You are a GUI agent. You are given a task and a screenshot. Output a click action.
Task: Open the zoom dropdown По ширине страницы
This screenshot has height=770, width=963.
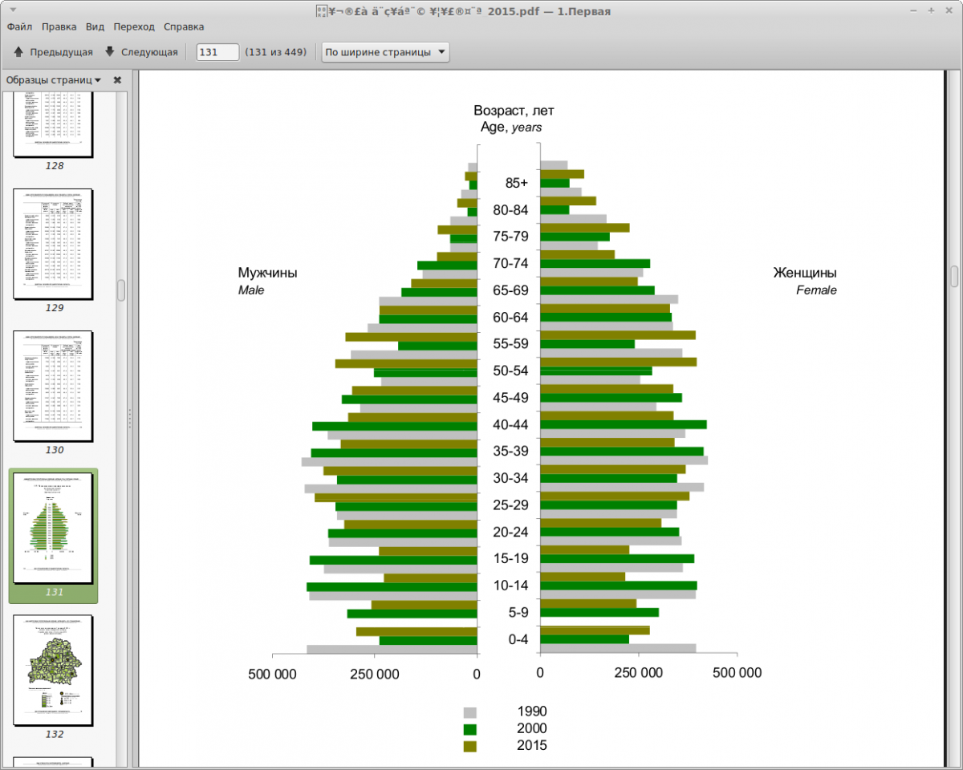pos(385,52)
